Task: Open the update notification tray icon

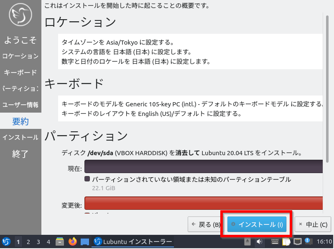Action: [308, 241]
